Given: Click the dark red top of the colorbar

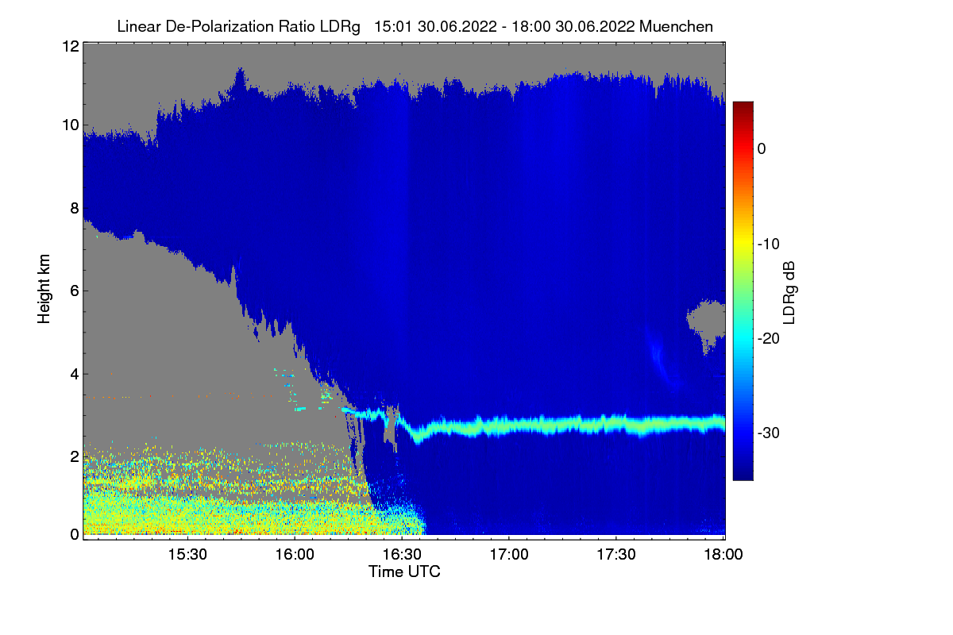Looking at the screenshot, I should click(x=743, y=107).
